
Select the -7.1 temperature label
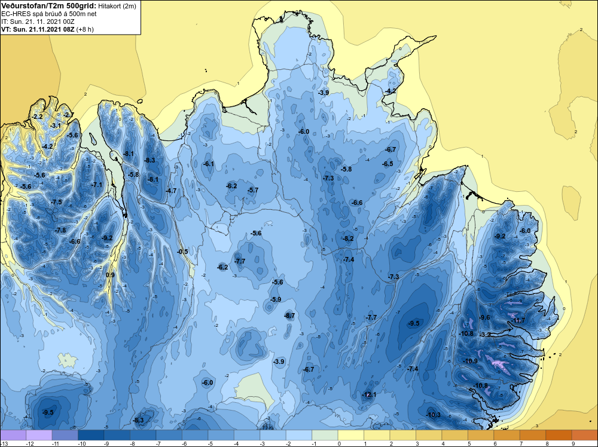click(97, 185)
